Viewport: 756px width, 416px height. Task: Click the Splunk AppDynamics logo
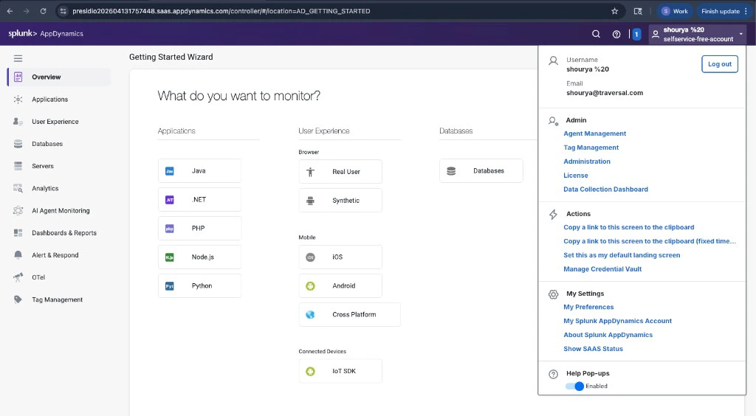(x=46, y=34)
